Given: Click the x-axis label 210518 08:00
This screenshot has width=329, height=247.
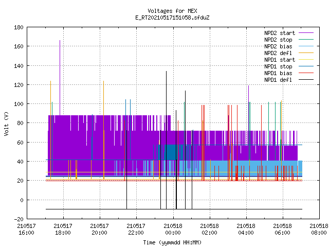Looking at the screenshot, I should coord(319,230).
